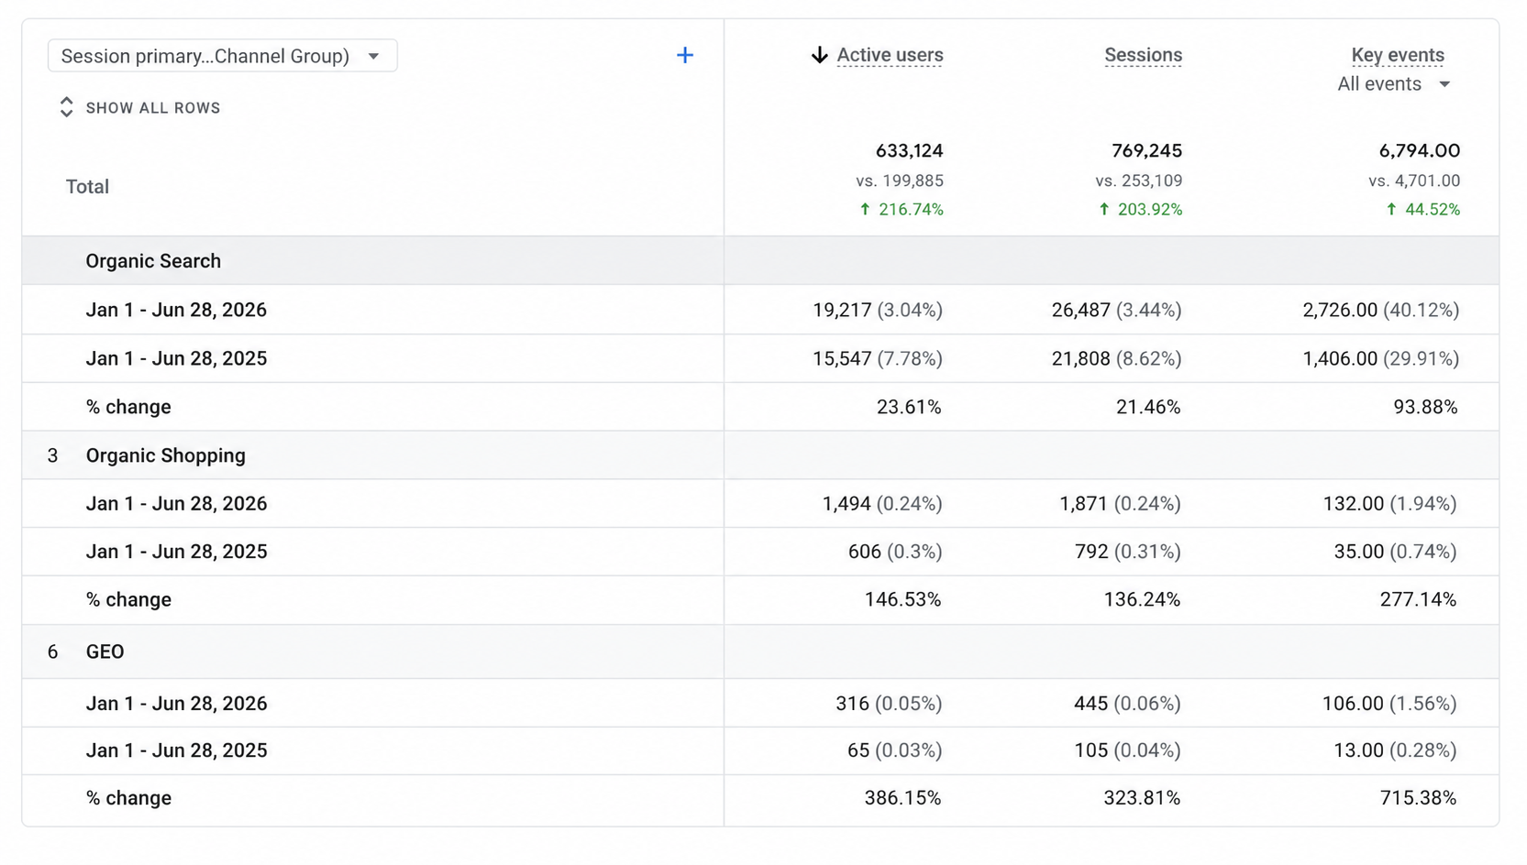Click Organic Search 2025 key events 1,406.00
Screen dimensions: 1527x865
point(1339,358)
